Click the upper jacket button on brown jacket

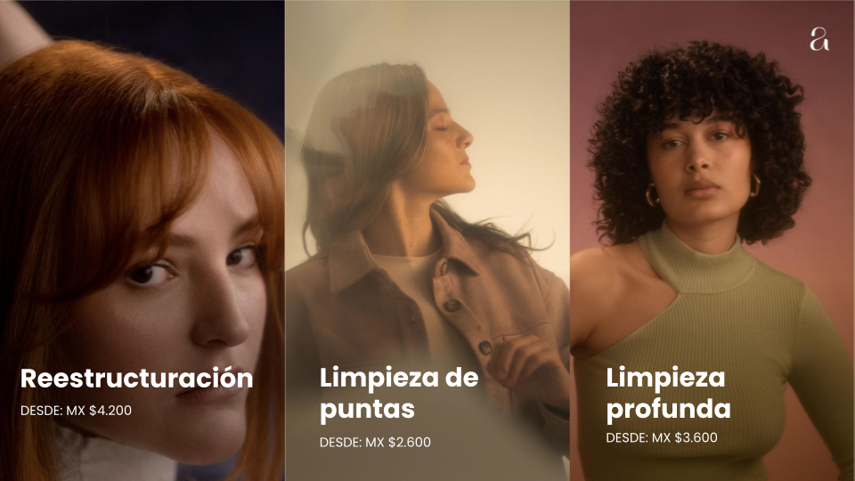point(452,306)
